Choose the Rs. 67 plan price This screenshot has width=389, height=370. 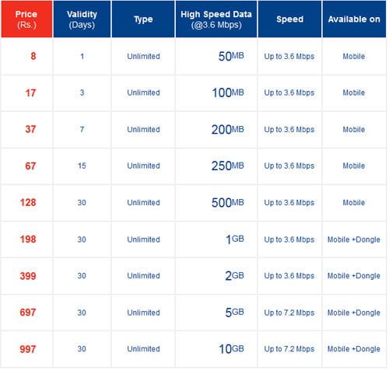pyautogui.click(x=30, y=166)
